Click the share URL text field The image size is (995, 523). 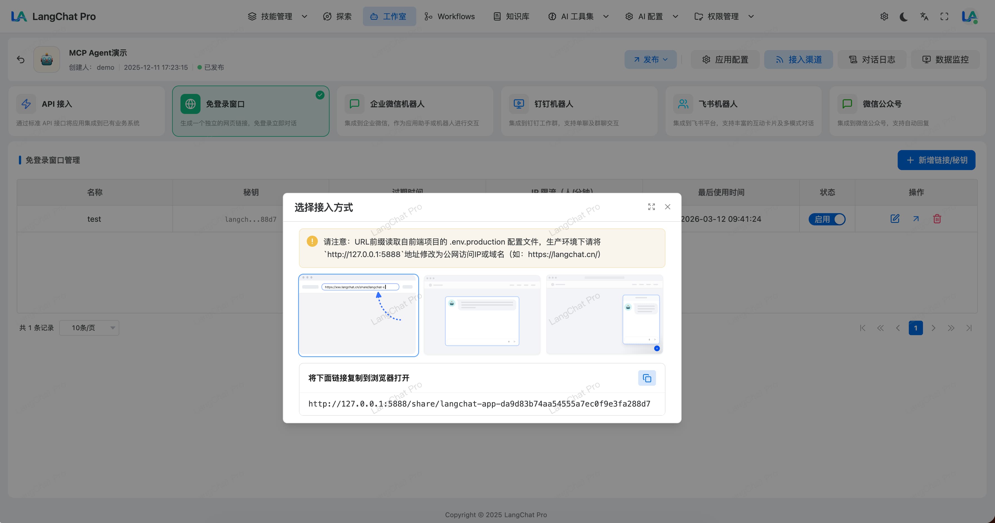tap(479, 404)
